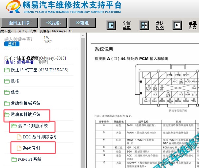The height and width of the screenshot is (168, 199).
Task: Click the IGP (电源) table cell
Action: click(143, 148)
